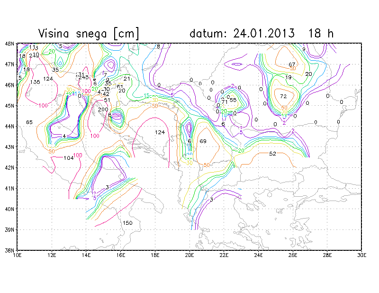Pick the 22E longitude axis label
The height and width of the screenshot is (293, 379).
224,255
